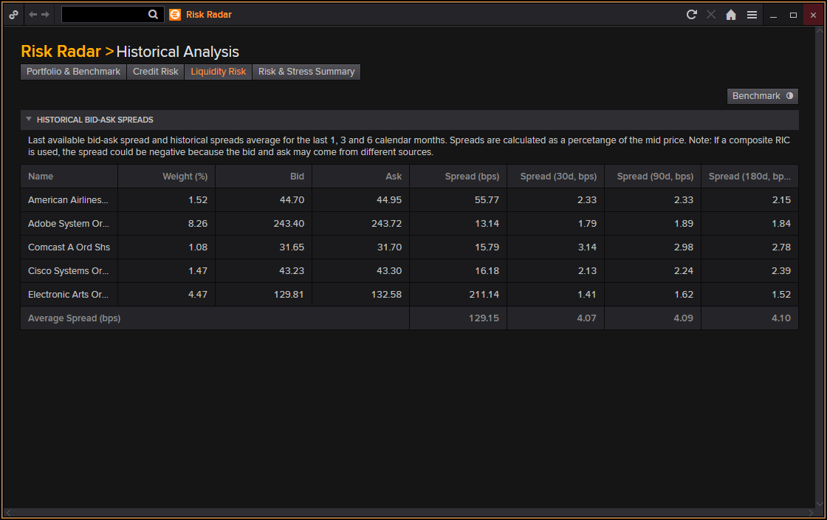
Task: Sort by the Ask column header
Action: (x=361, y=177)
